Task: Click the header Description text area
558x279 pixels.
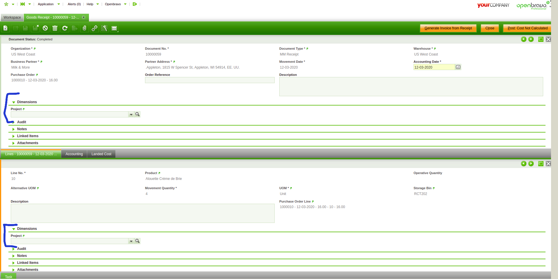Action: pyautogui.click(x=411, y=87)
